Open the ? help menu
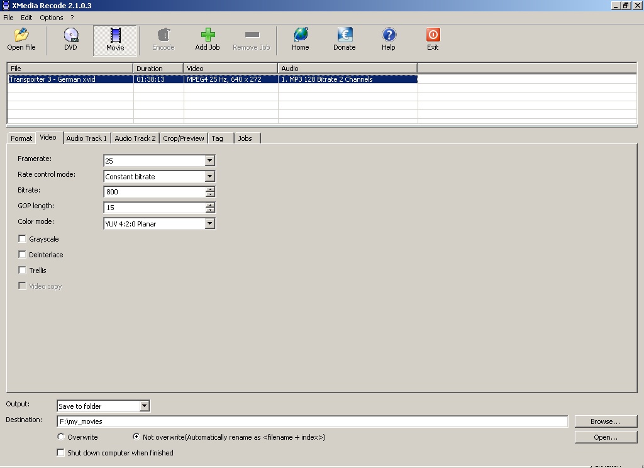Viewport: 644px width, 468px height. tap(72, 18)
